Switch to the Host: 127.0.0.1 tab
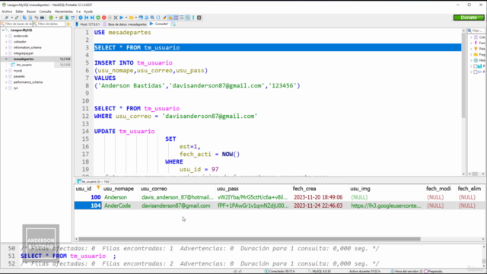This screenshot has height=274, width=487. 88,24
